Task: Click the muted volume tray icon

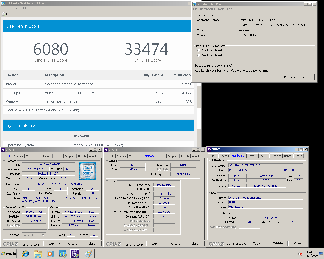Action: [x=300, y=254]
